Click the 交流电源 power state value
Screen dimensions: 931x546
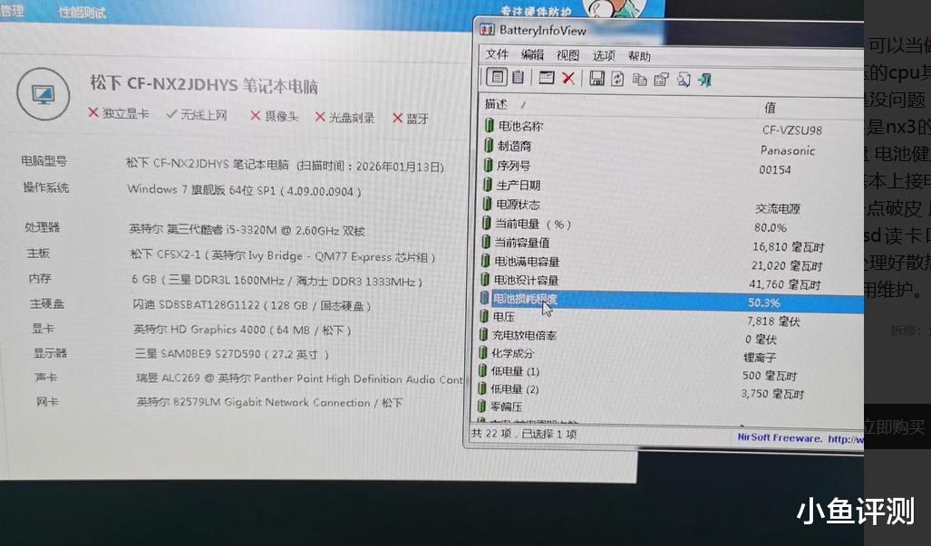[x=777, y=208]
